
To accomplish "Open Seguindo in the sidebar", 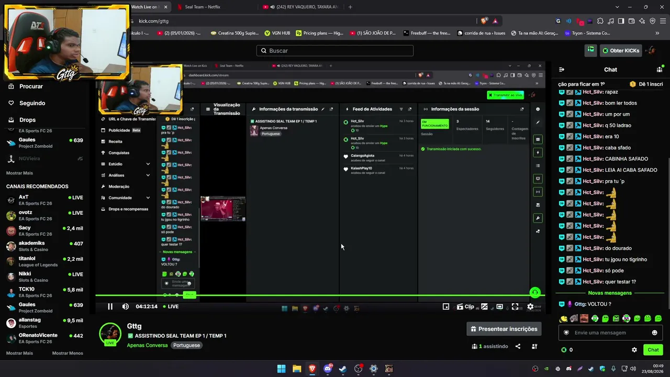I will [x=32, y=103].
